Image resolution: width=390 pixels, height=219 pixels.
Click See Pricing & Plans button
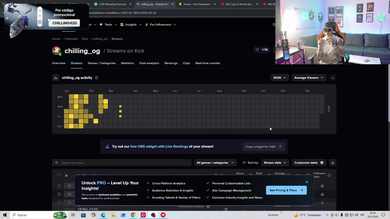(x=286, y=190)
